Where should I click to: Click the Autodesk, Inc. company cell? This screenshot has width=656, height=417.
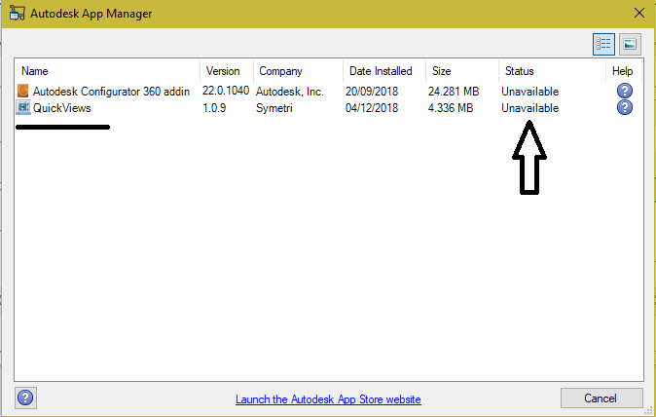coord(289,92)
